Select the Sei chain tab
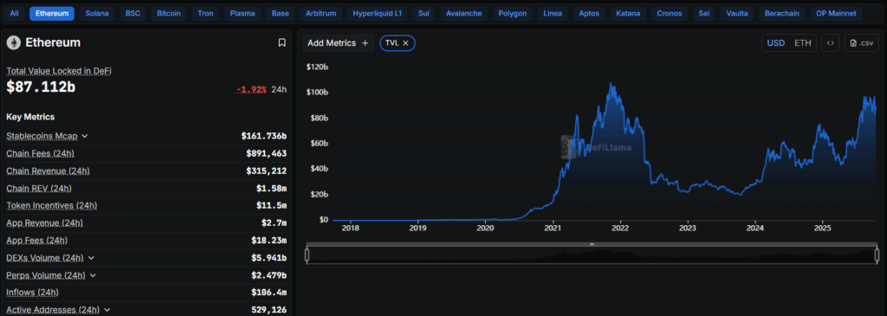This screenshot has width=887, height=316. tap(704, 13)
